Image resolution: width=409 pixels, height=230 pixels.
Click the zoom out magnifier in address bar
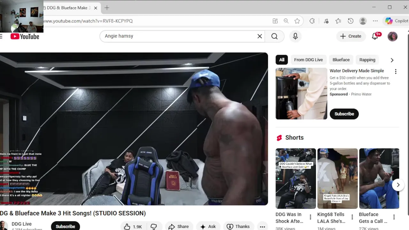286,21
